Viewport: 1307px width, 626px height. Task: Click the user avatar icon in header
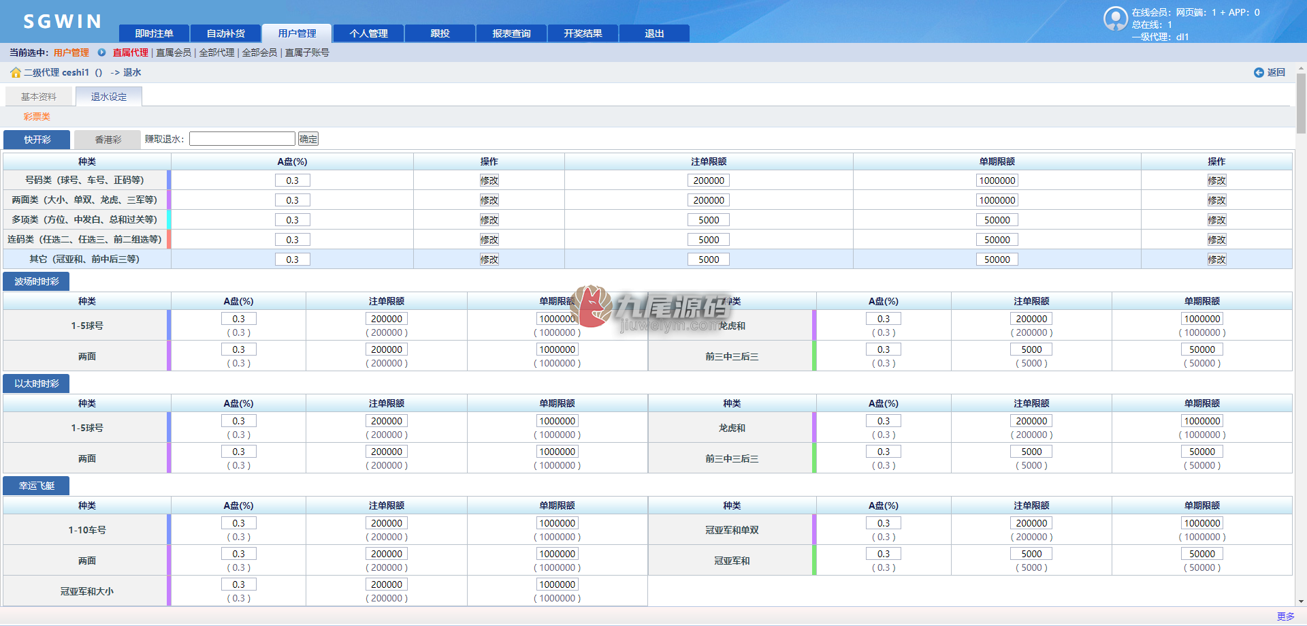click(x=1116, y=19)
